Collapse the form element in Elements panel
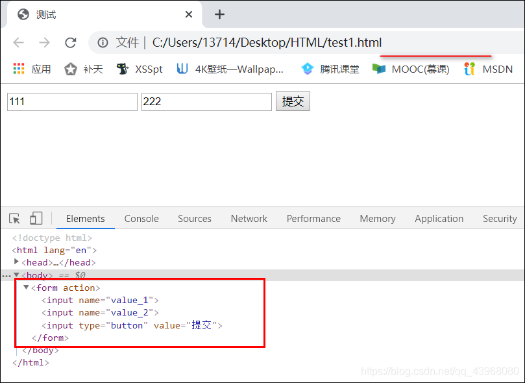Viewport: 525px width, 383px height. click(26, 288)
